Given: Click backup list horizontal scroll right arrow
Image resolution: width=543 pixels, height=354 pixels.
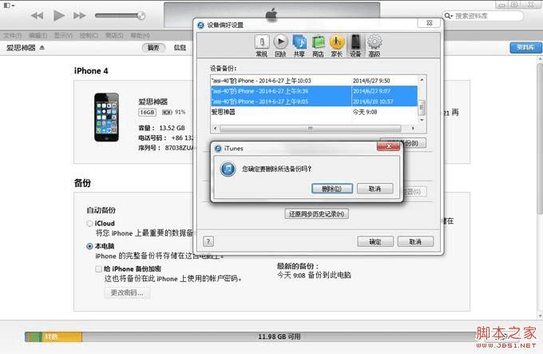Looking at the screenshot, I should pyautogui.click(x=413, y=128).
